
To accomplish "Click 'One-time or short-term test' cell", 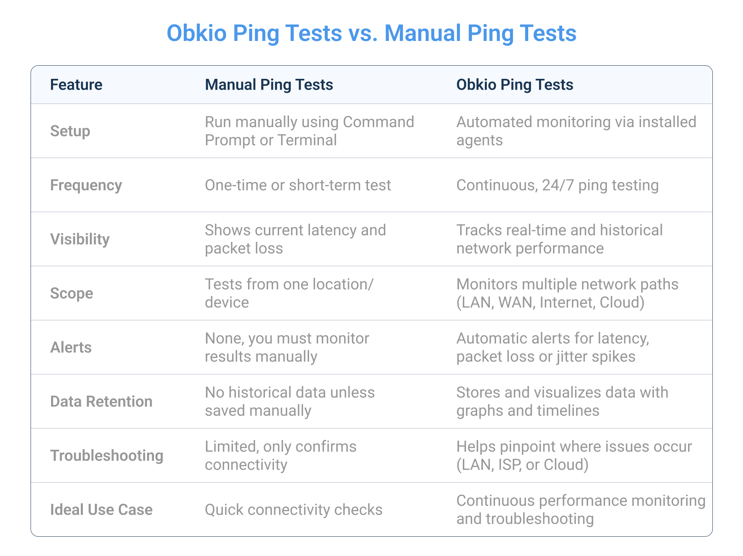I will 298,185.
